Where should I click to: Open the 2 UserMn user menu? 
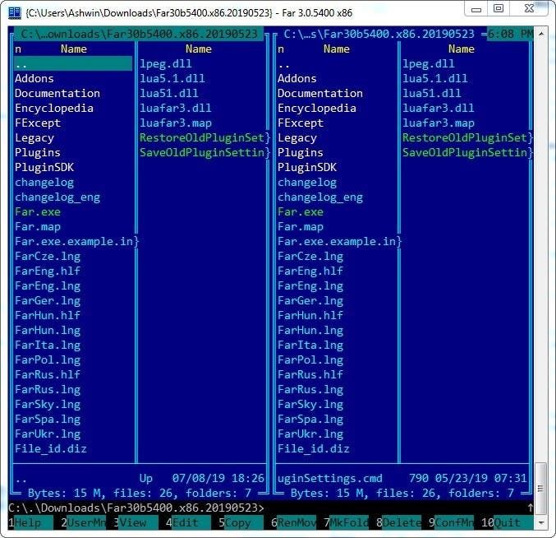click(83, 522)
